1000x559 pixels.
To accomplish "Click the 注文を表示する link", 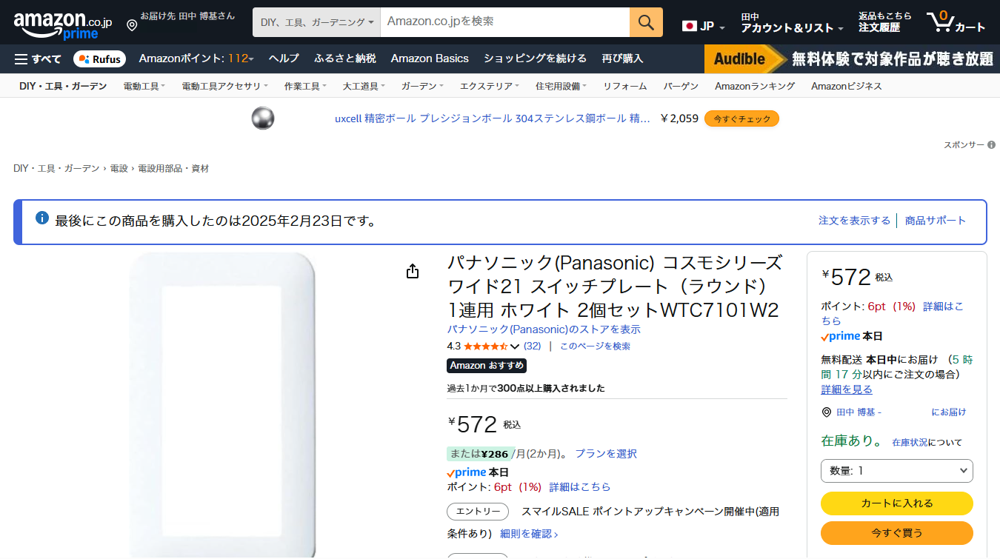I will point(854,221).
